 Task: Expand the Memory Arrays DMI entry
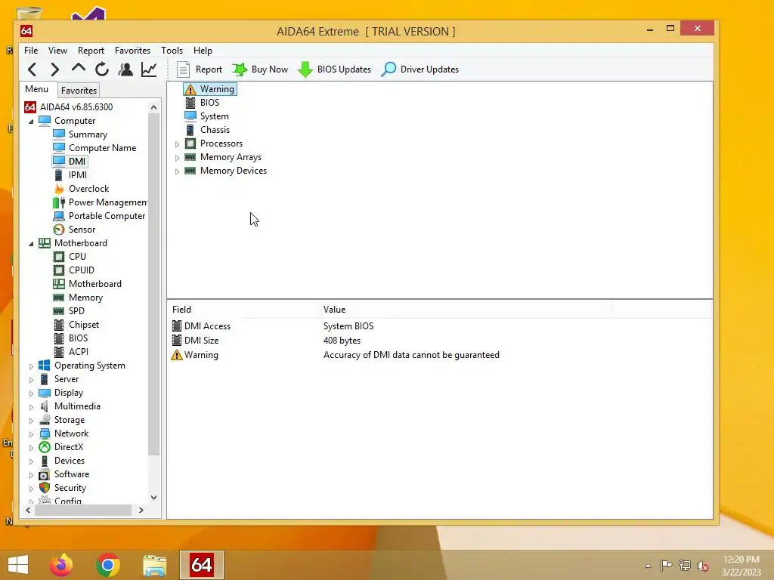pyautogui.click(x=177, y=158)
